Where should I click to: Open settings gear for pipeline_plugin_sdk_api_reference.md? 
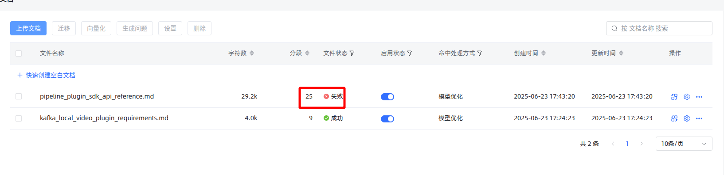click(x=686, y=97)
